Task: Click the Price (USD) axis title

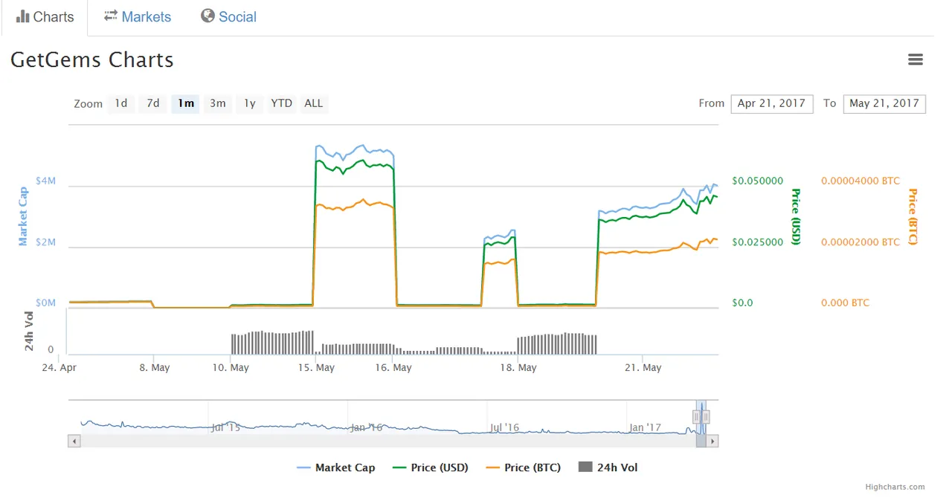Action: click(795, 216)
